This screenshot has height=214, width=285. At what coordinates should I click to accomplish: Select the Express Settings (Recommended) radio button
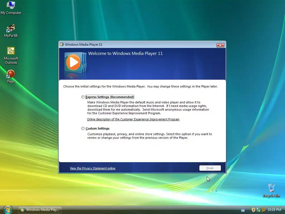click(83, 97)
